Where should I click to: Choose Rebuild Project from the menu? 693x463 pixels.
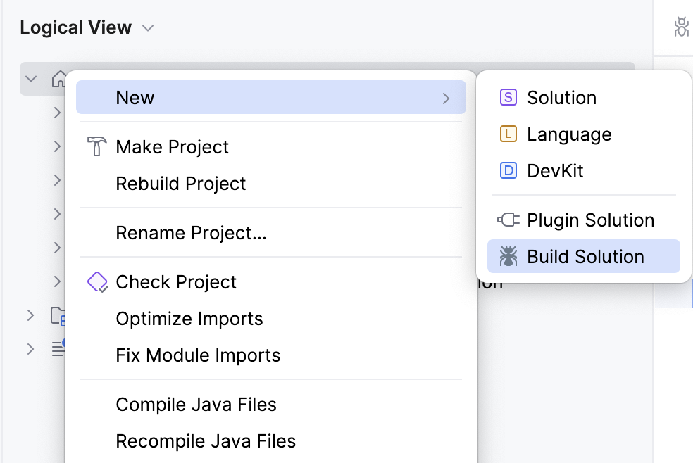pyautogui.click(x=180, y=183)
